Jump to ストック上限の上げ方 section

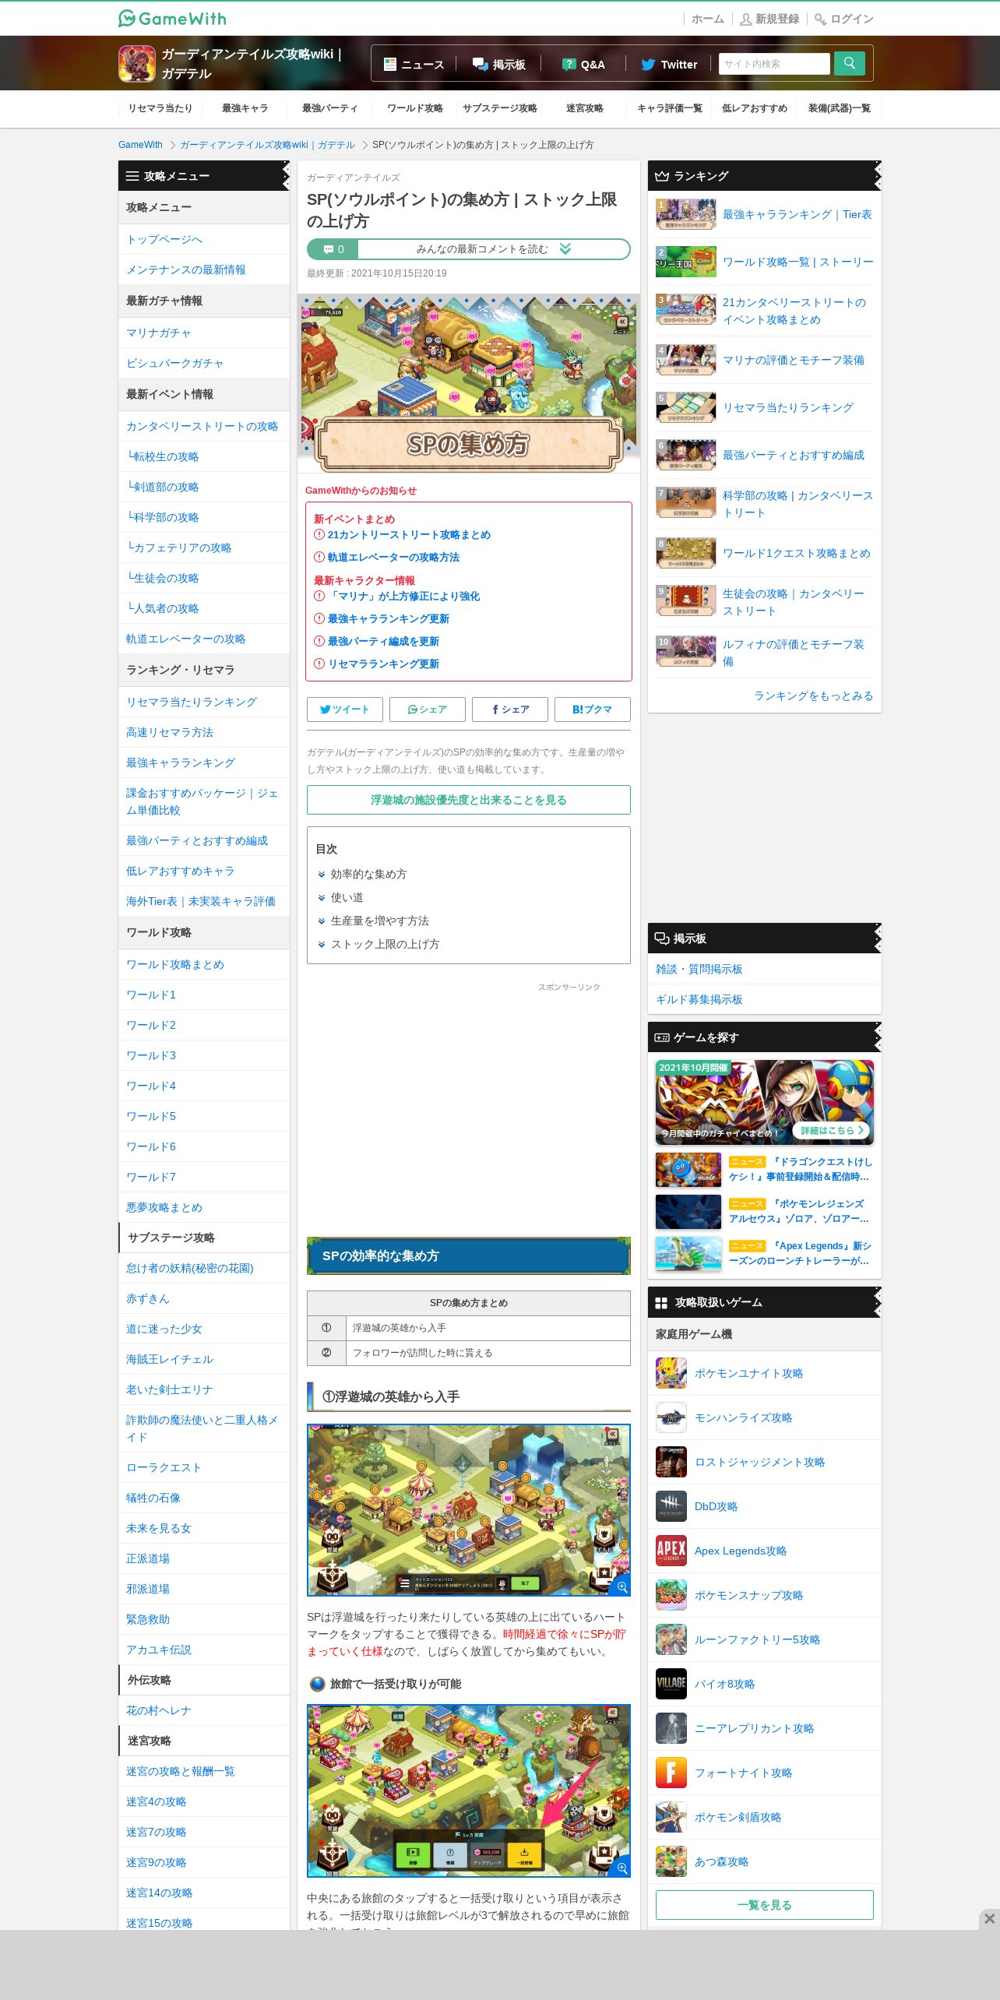[385, 944]
